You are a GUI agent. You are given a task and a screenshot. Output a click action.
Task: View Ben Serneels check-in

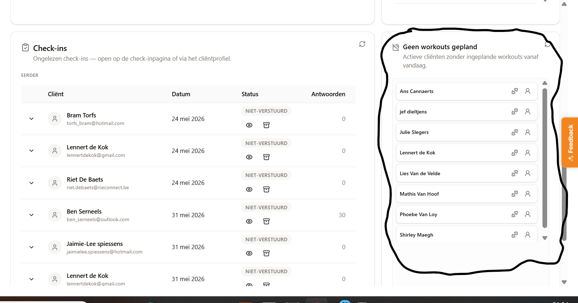tap(249, 222)
